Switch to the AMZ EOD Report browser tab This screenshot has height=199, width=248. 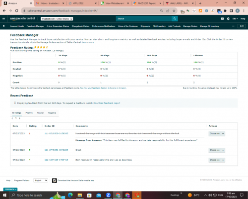tap(147, 3)
